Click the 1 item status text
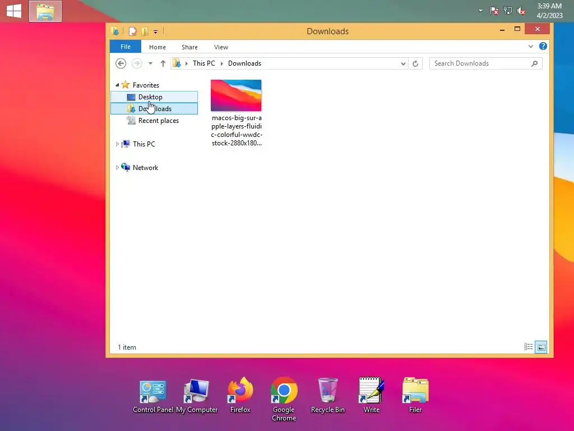The width and height of the screenshot is (574, 431). click(127, 347)
